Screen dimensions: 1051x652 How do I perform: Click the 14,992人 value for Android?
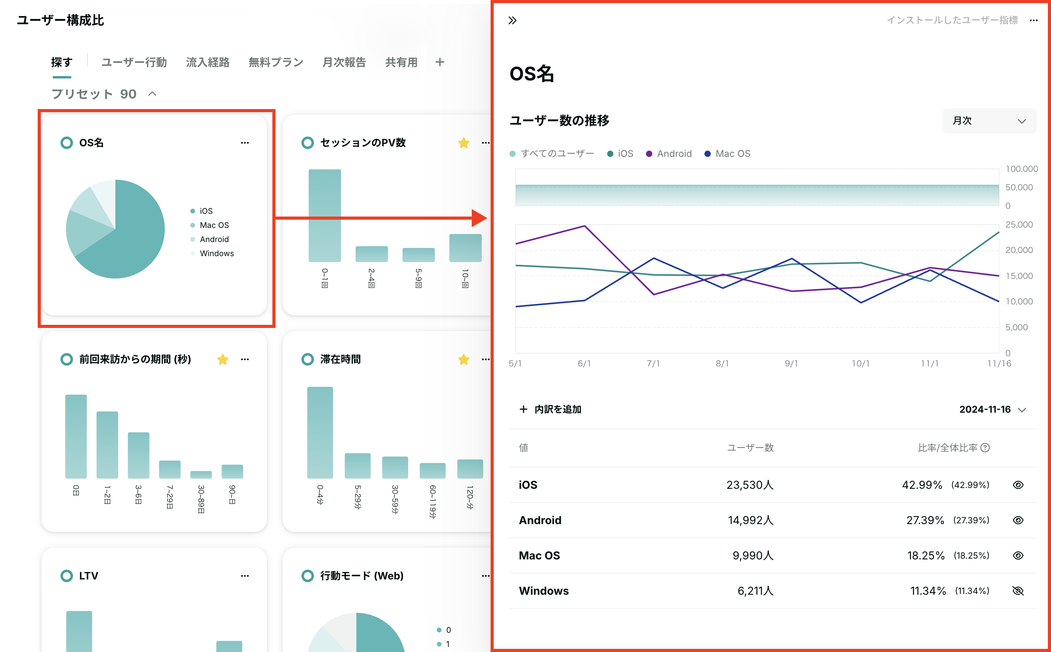pyautogui.click(x=751, y=520)
